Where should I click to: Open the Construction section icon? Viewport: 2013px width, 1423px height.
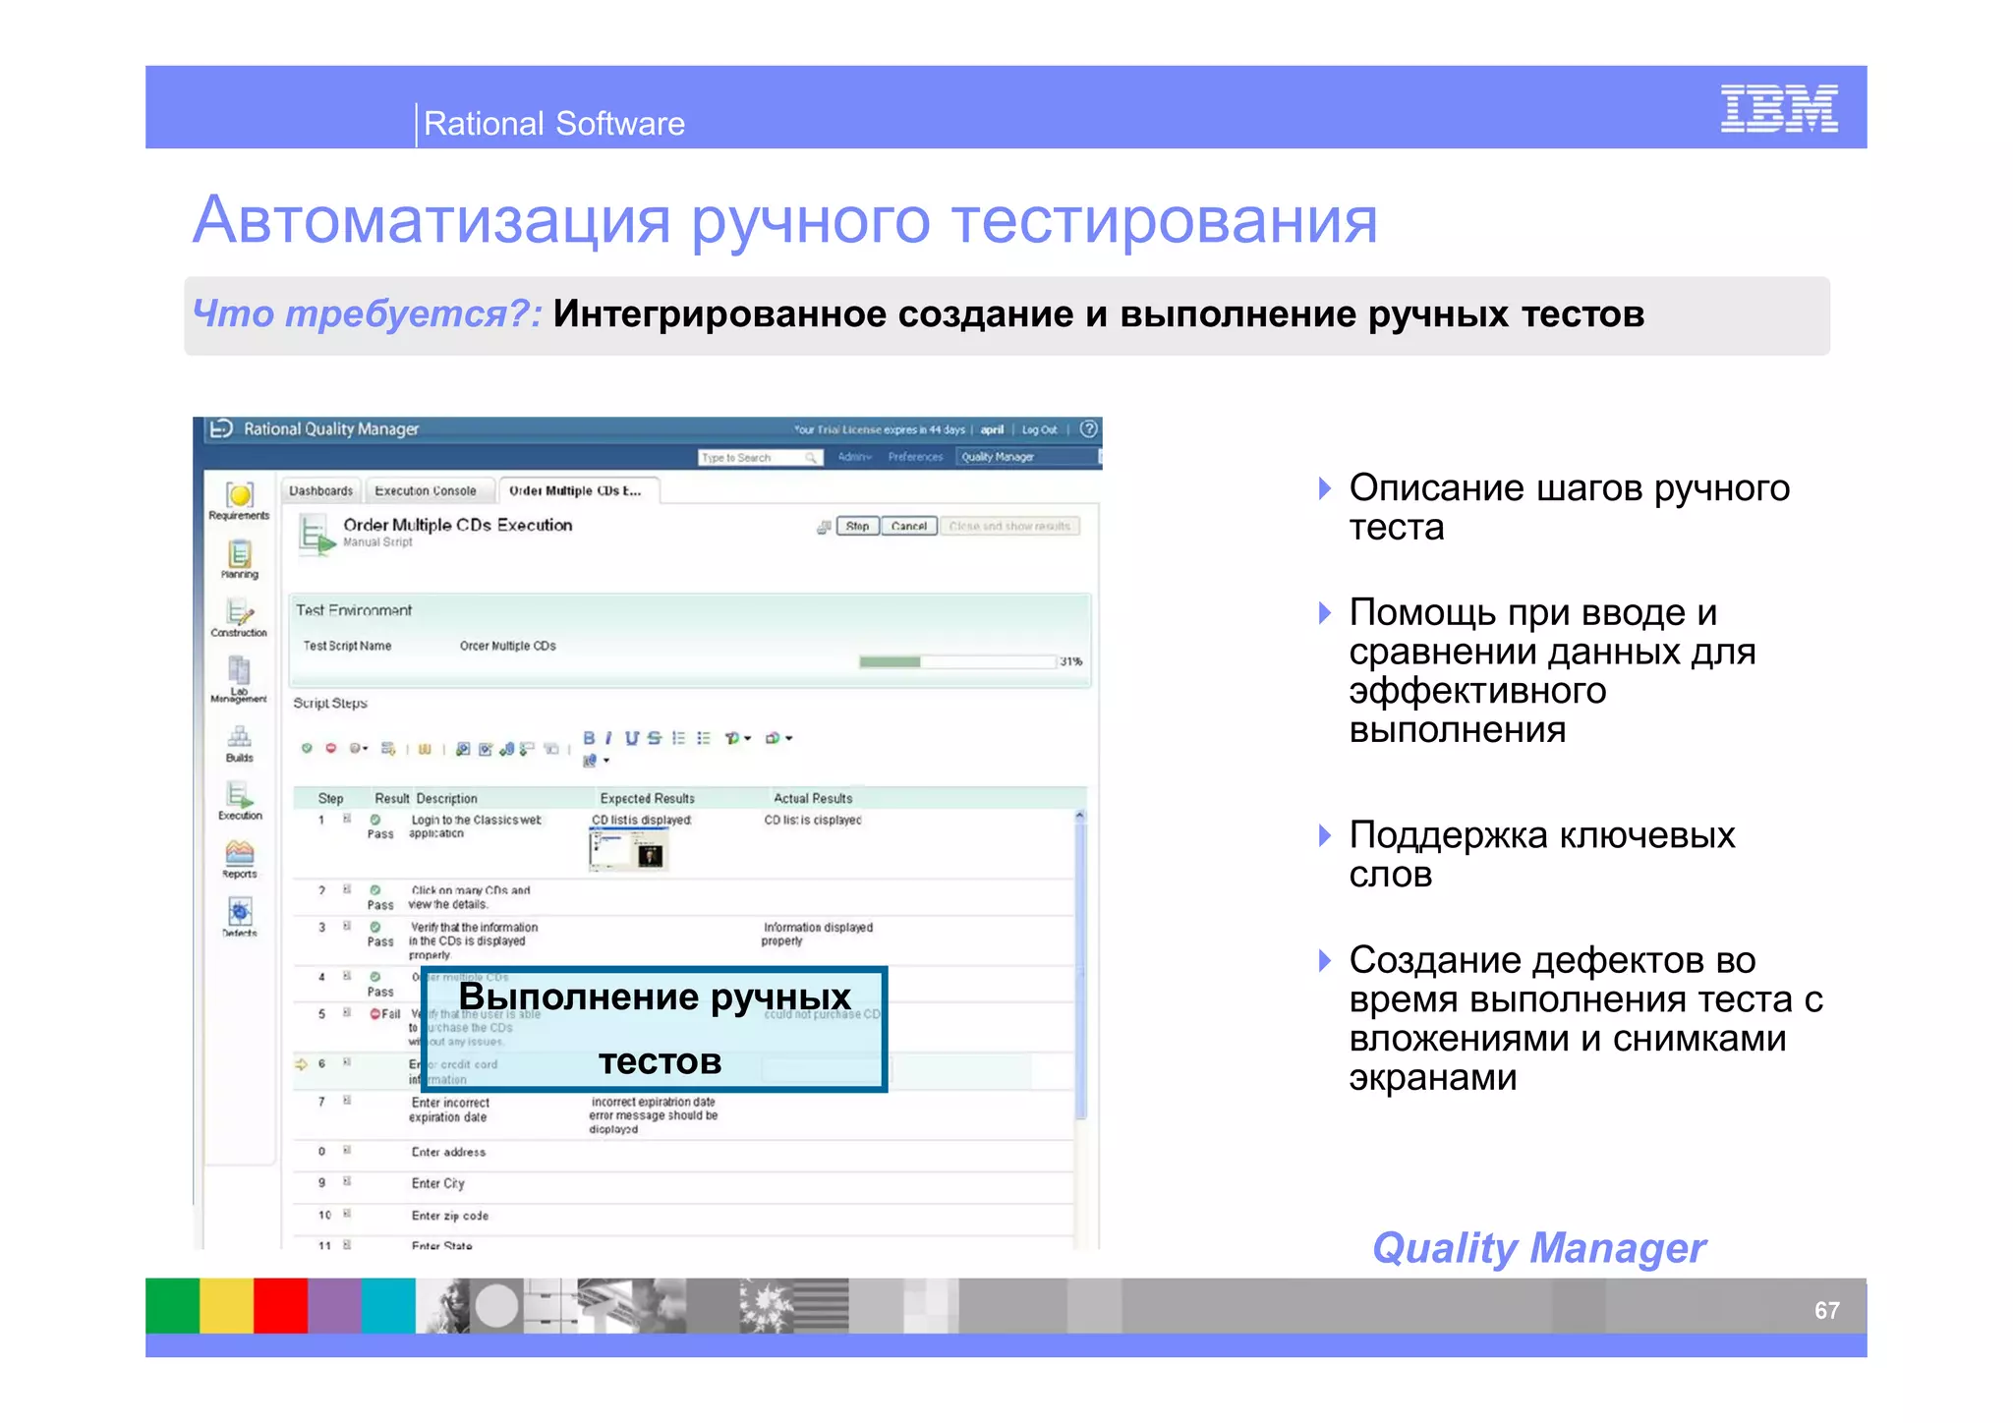pos(239,613)
